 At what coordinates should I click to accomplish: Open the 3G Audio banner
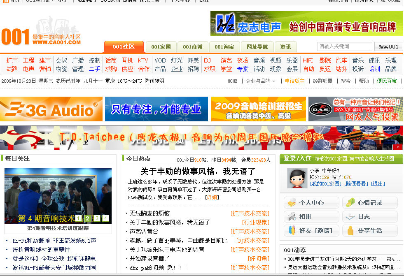click(51, 109)
